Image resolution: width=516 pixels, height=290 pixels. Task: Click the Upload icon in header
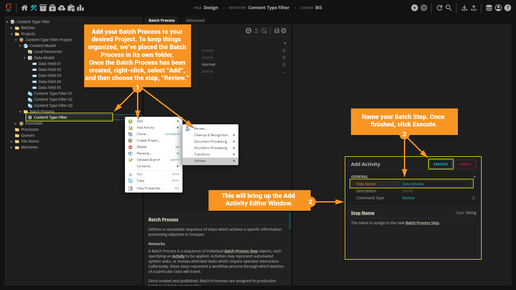(474, 8)
